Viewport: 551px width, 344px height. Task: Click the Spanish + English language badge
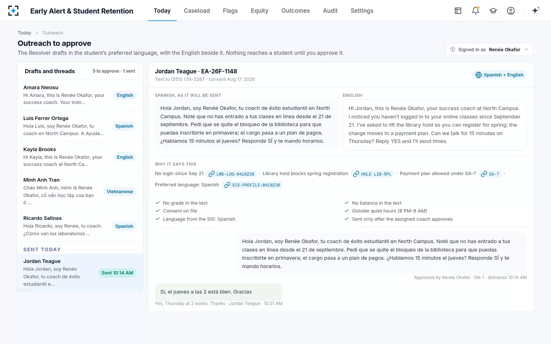click(499, 75)
